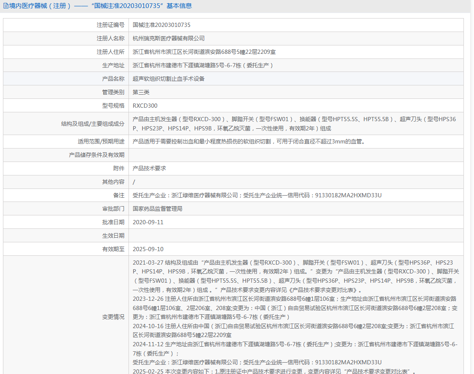The image size is (474, 374).
Task: Click the 备注 label
Action: pos(118,195)
